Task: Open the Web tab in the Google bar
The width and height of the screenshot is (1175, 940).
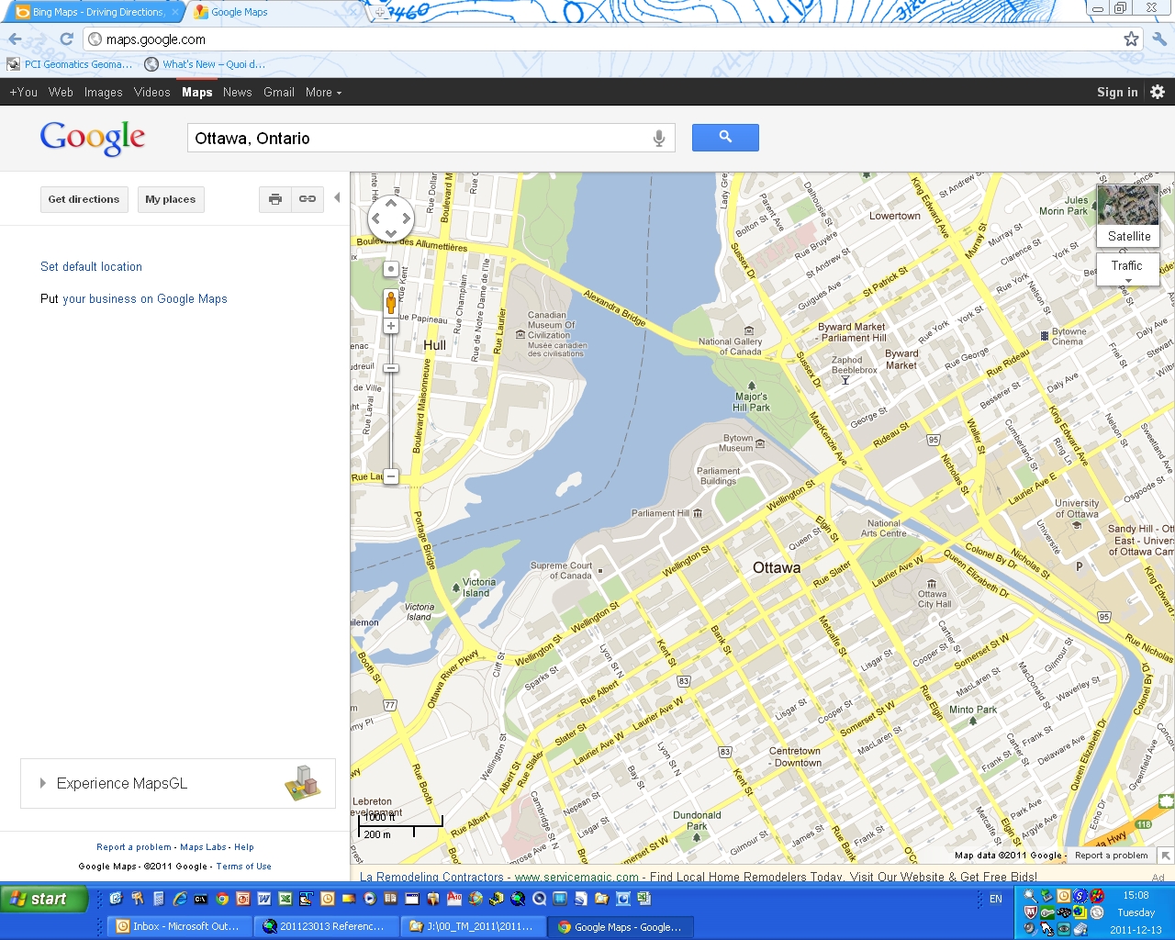Action: click(x=61, y=92)
